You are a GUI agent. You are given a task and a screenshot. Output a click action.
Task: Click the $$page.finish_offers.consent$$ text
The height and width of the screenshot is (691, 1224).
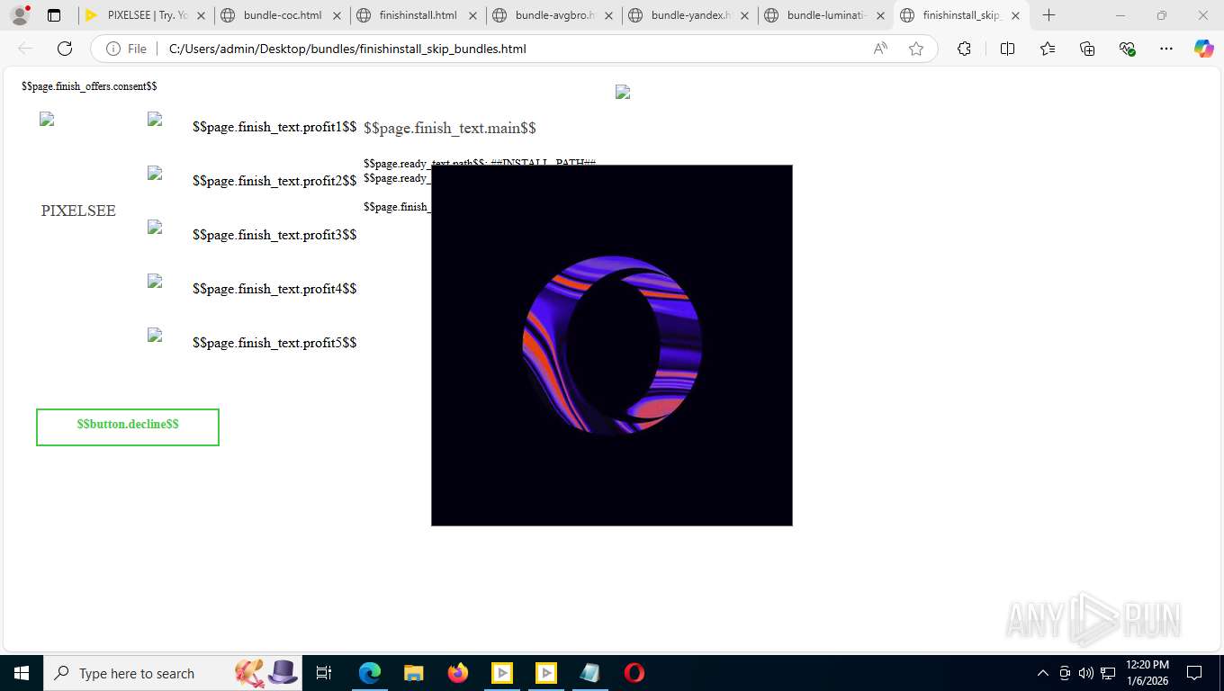click(89, 86)
